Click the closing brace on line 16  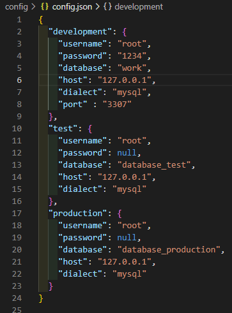[50, 202]
